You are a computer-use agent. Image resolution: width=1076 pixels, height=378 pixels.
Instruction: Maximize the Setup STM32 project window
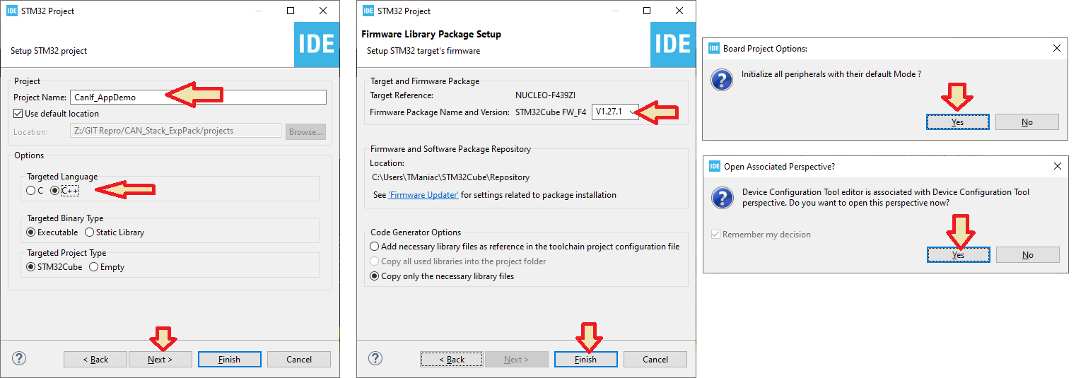point(291,11)
